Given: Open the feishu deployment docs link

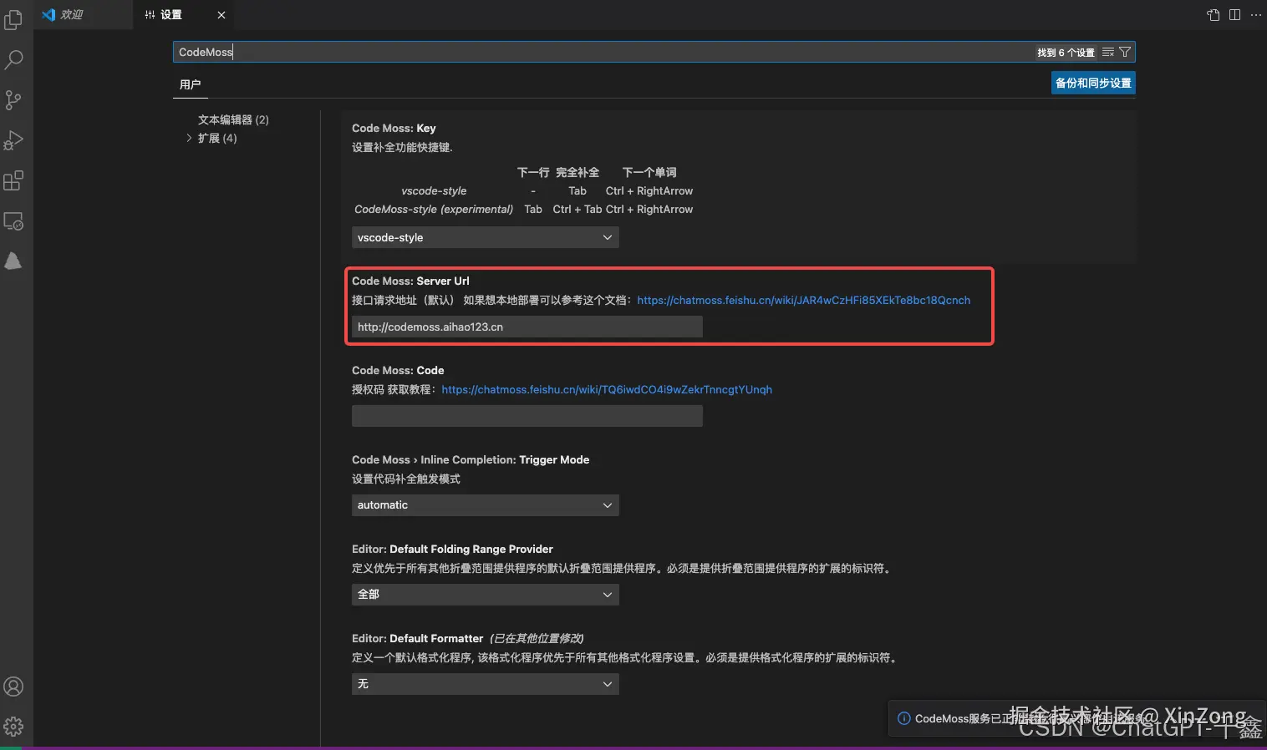Looking at the screenshot, I should tap(803, 300).
